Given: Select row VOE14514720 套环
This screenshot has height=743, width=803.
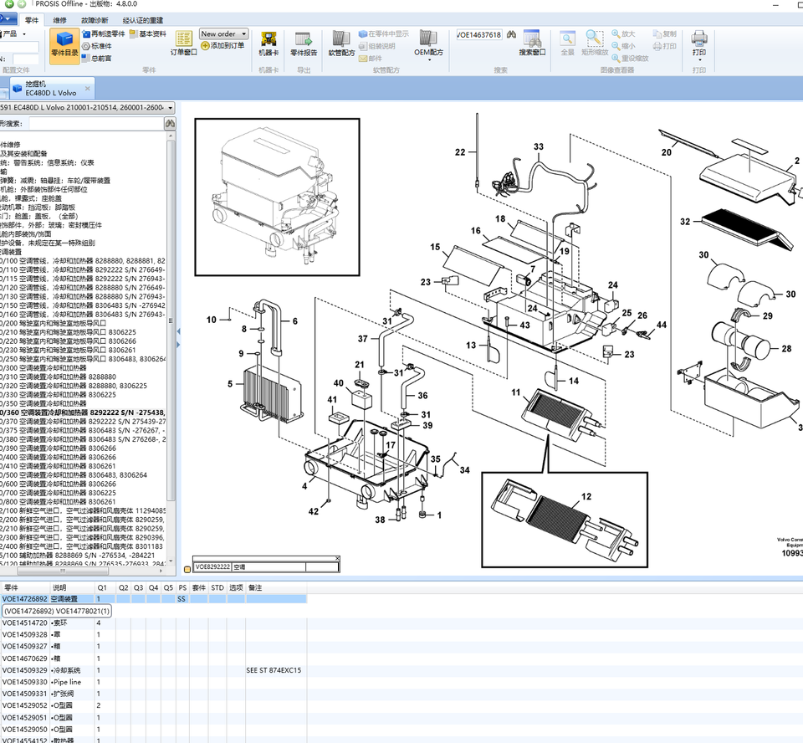Looking at the screenshot, I should (154, 623).
